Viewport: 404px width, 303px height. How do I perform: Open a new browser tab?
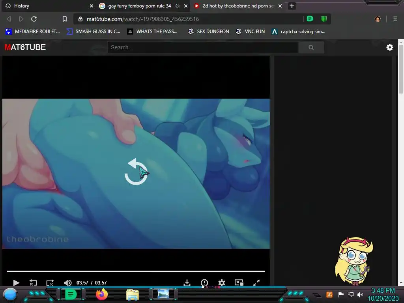pos(292,6)
